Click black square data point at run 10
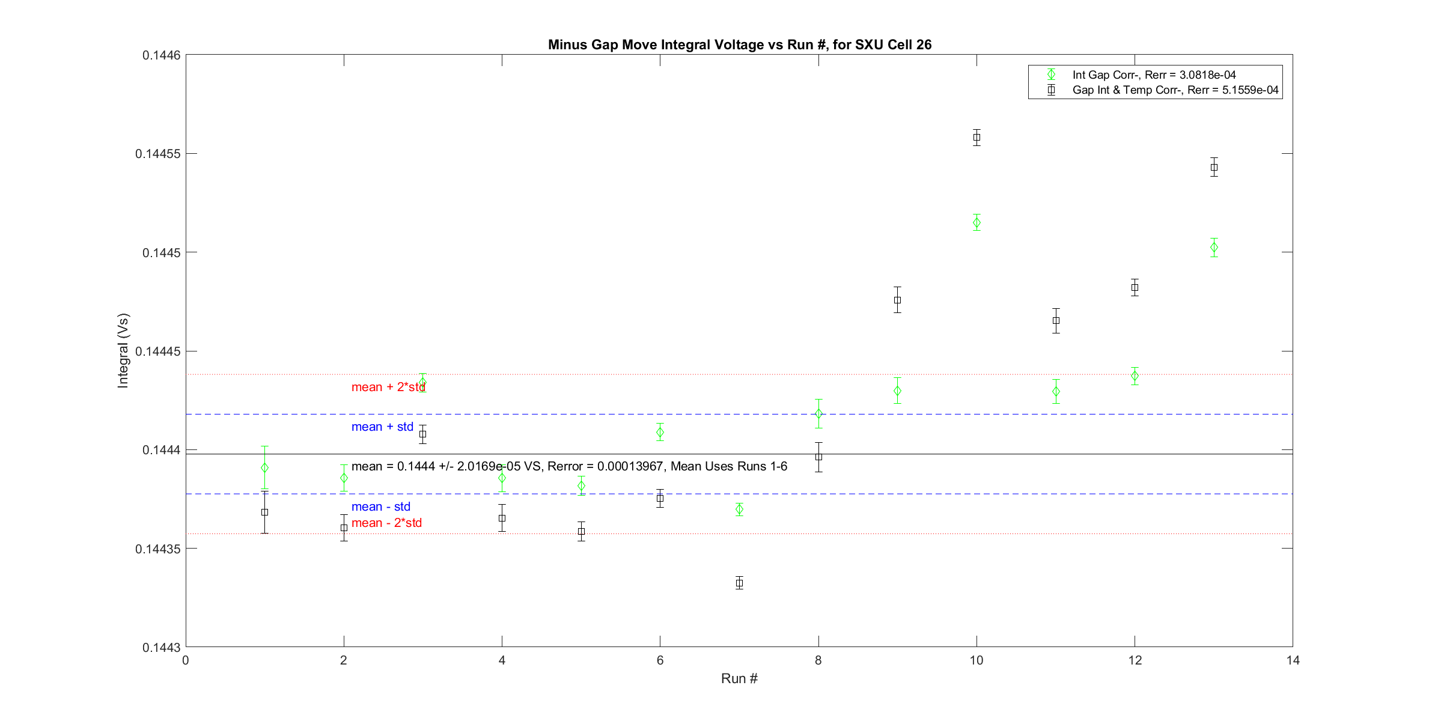 pos(977,138)
